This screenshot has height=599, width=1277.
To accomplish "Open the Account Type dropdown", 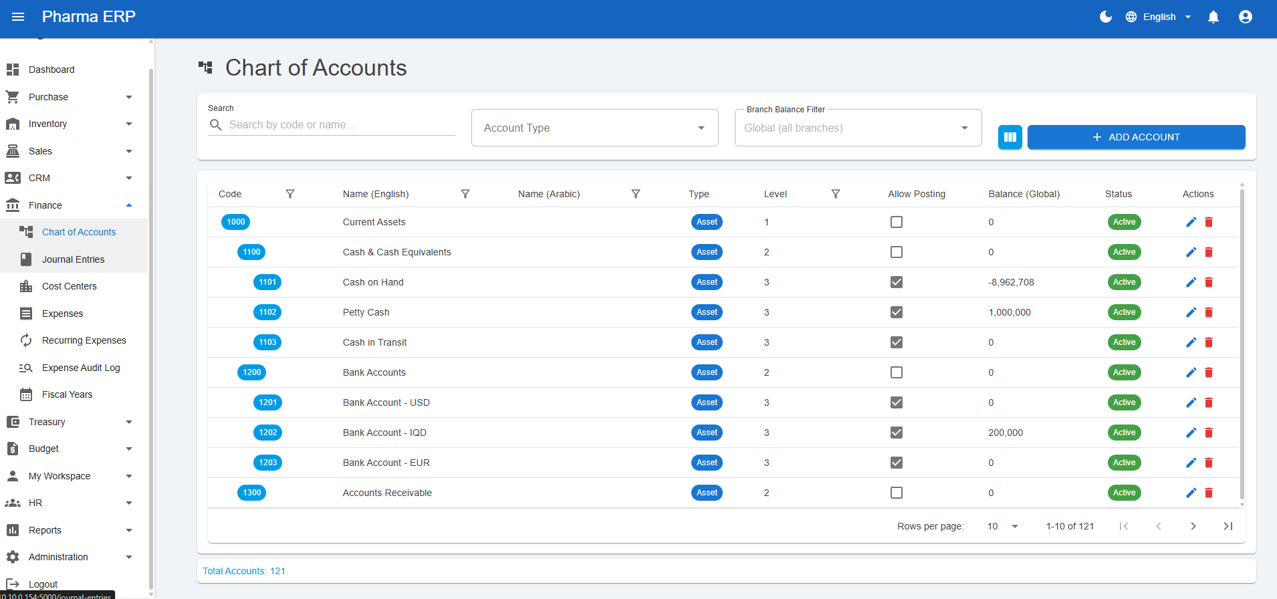I will click(x=595, y=128).
